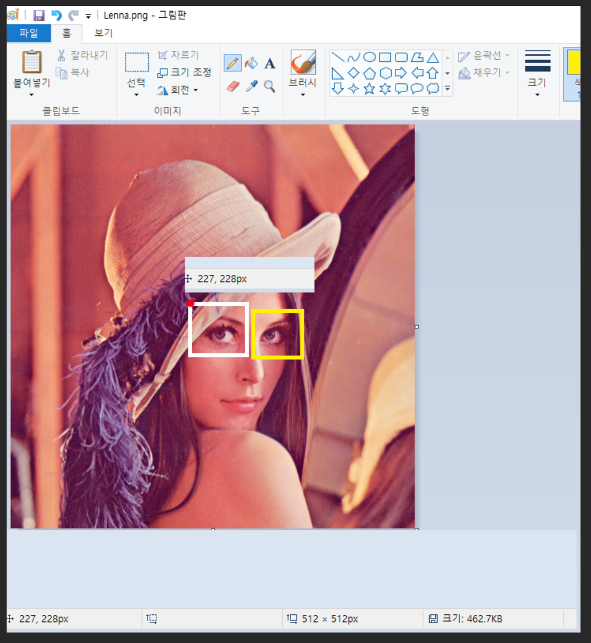Select the Color picker eyedropper tool

251,86
